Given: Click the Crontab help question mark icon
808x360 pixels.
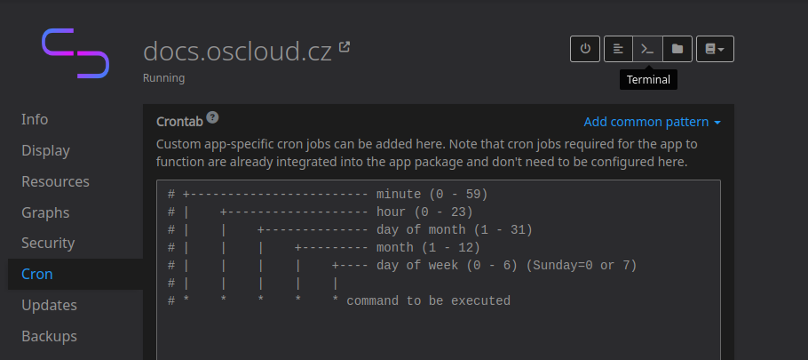Looking at the screenshot, I should (x=212, y=117).
